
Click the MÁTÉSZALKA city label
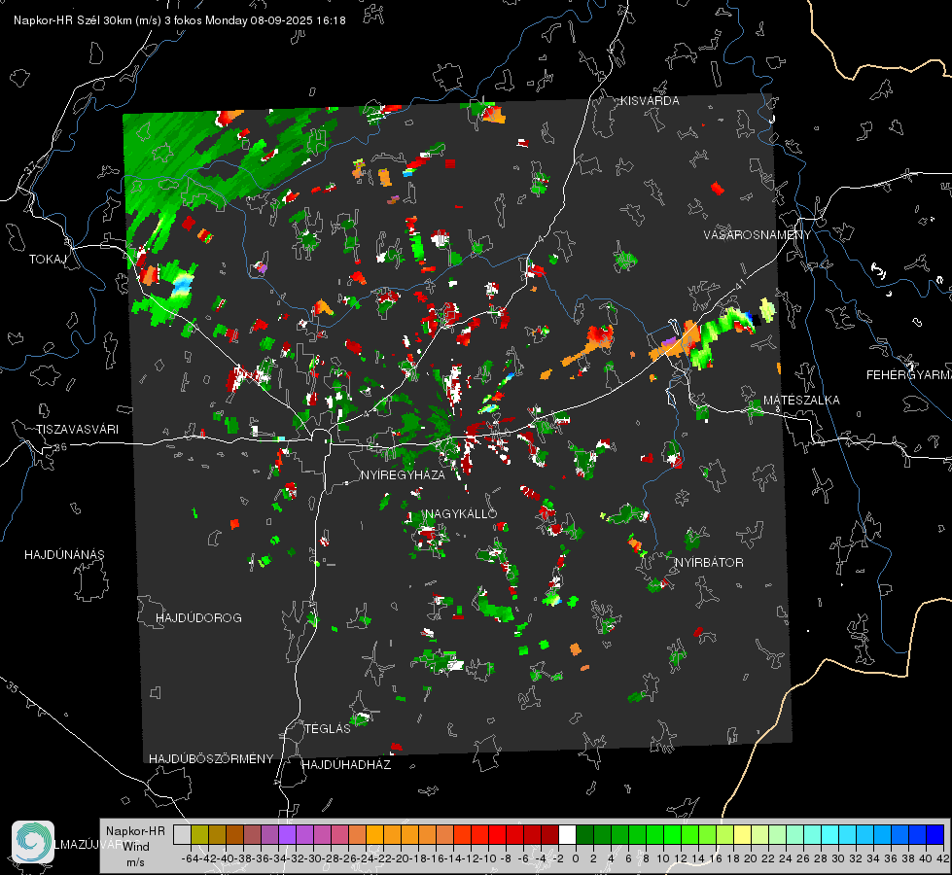tap(801, 401)
